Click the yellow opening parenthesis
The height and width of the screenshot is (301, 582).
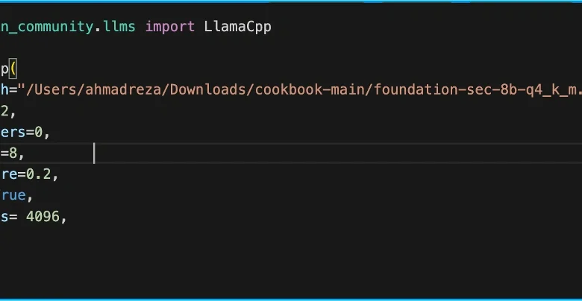tap(12, 69)
